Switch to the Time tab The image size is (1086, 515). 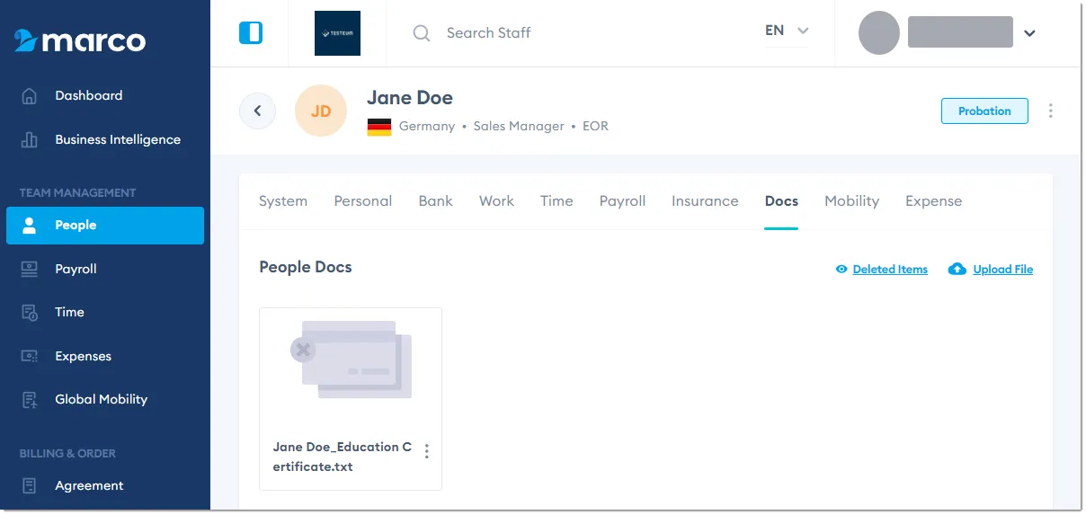click(556, 201)
